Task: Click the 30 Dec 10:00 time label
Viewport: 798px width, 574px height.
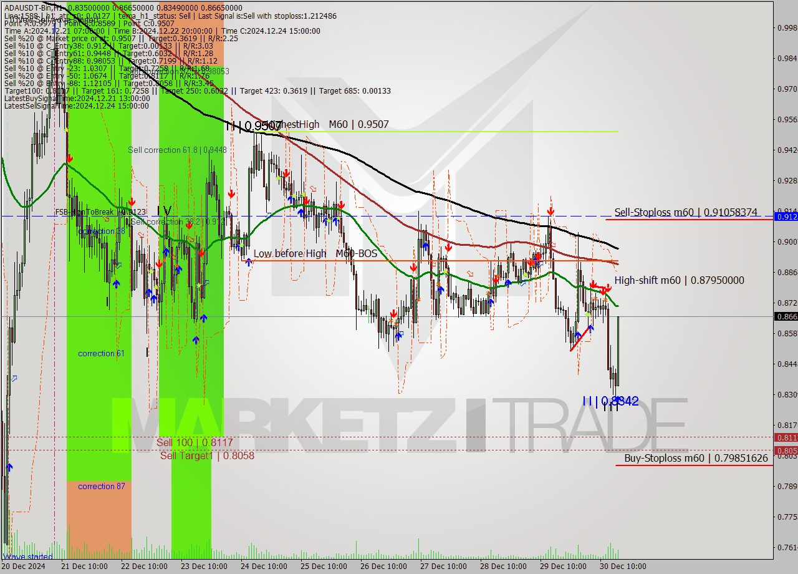Action: click(x=623, y=567)
